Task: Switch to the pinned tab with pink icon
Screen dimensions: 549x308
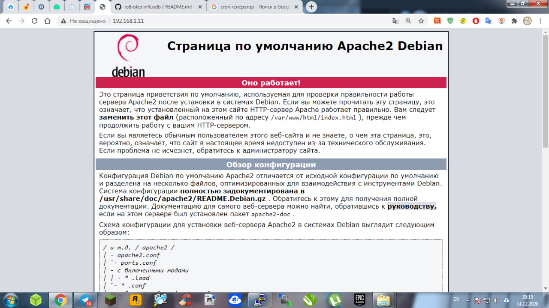Action: pos(87,7)
